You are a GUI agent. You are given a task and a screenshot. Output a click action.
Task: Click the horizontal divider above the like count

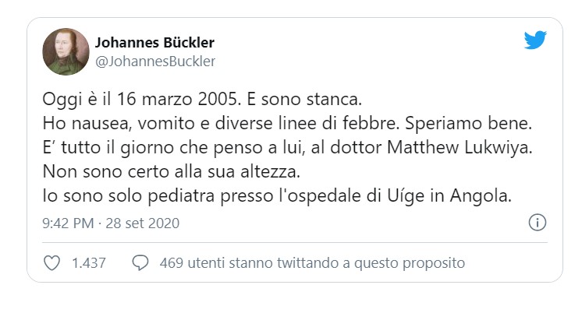point(295,243)
